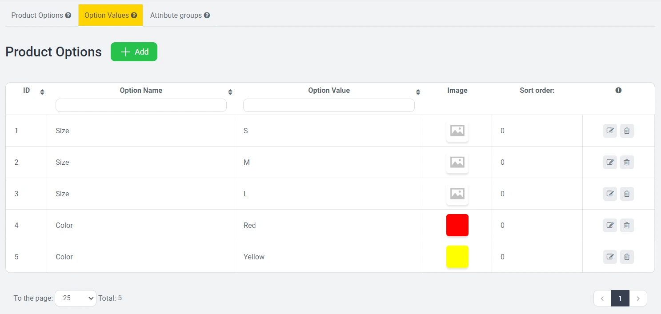Click the help icon beside Attribute groups tab
This screenshot has width=661, height=314.
point(207,15)
